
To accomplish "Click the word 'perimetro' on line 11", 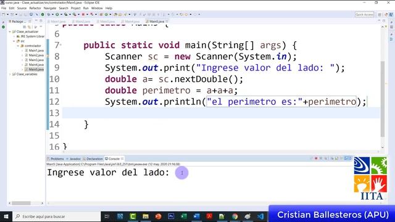I will tap(166, 91).
